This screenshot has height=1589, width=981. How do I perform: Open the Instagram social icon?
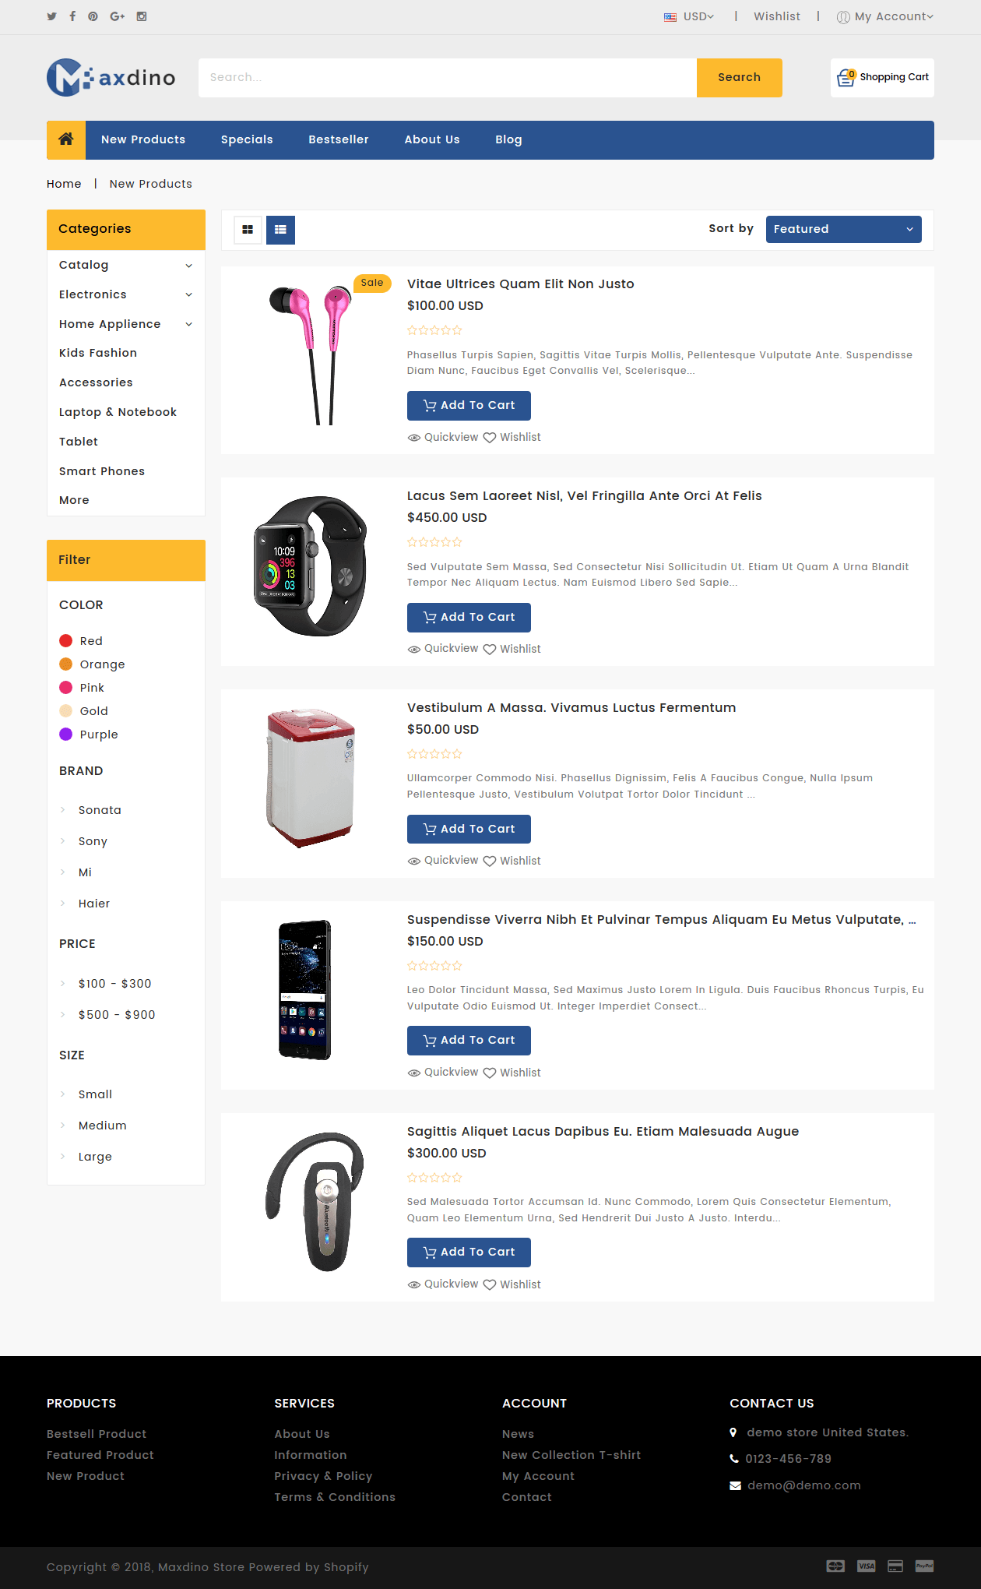(142, 16)
